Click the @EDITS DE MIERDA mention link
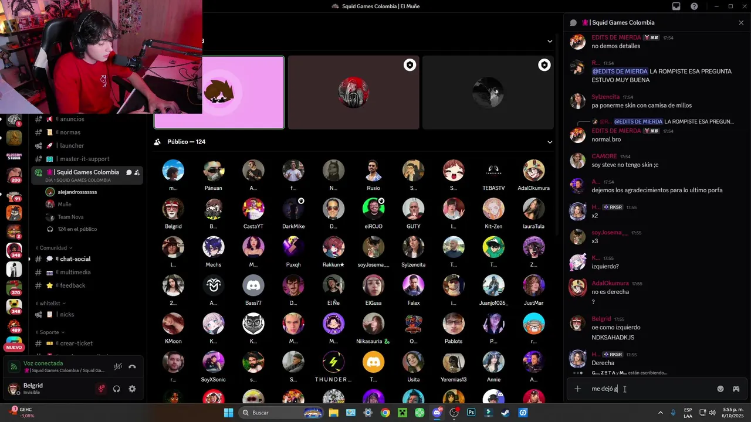The image size is (751, 422). (619, 71)
